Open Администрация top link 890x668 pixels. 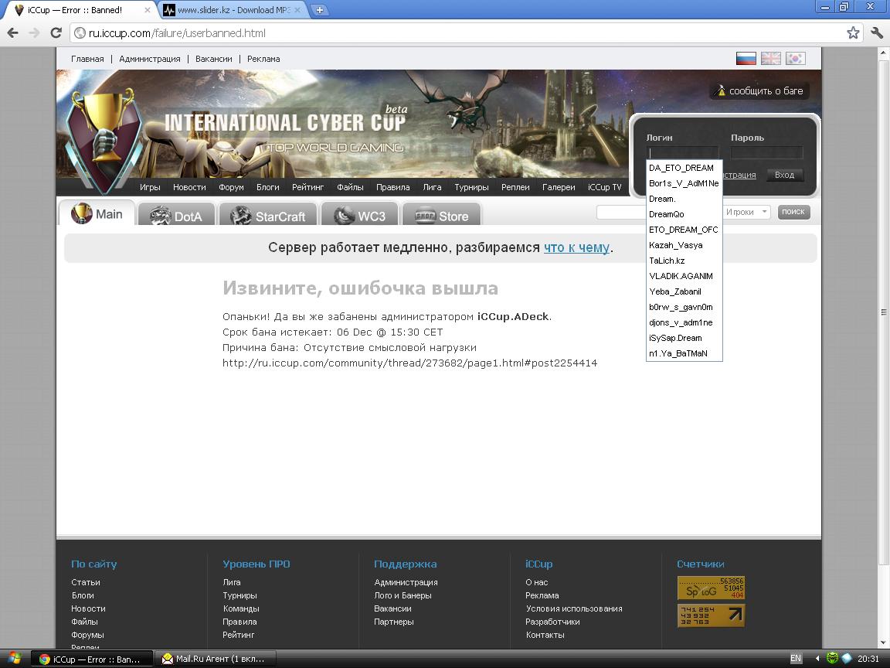pyautogui.click(x=150, y=59)
